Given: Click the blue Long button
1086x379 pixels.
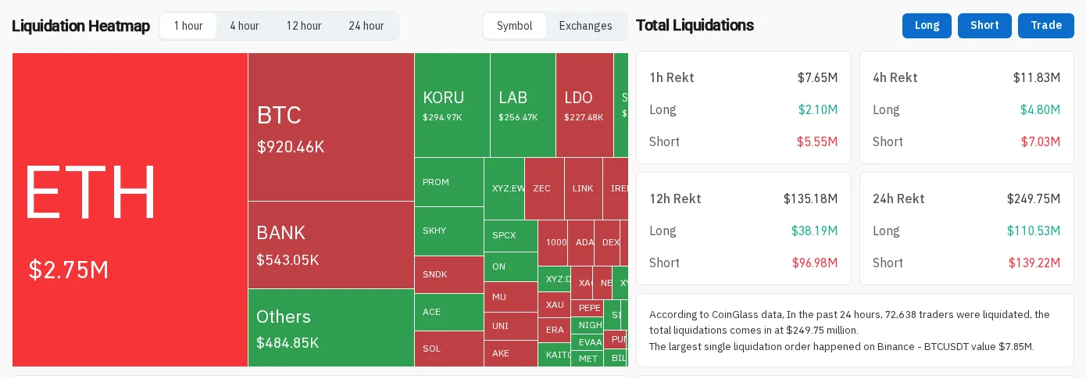Looking at the screenshot, I should (x=927, y=26).
